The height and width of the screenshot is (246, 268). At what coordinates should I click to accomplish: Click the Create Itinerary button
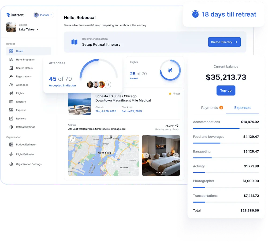(224, 42)
